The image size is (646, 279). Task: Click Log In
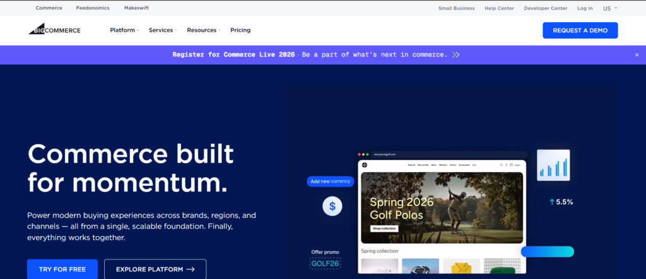pos(585,8)
